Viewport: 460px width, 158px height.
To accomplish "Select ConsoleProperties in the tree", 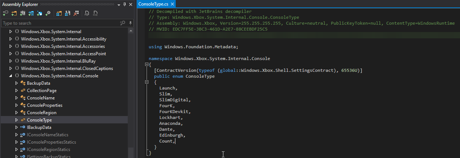I will pyautogui.click(x=44, y=105).
